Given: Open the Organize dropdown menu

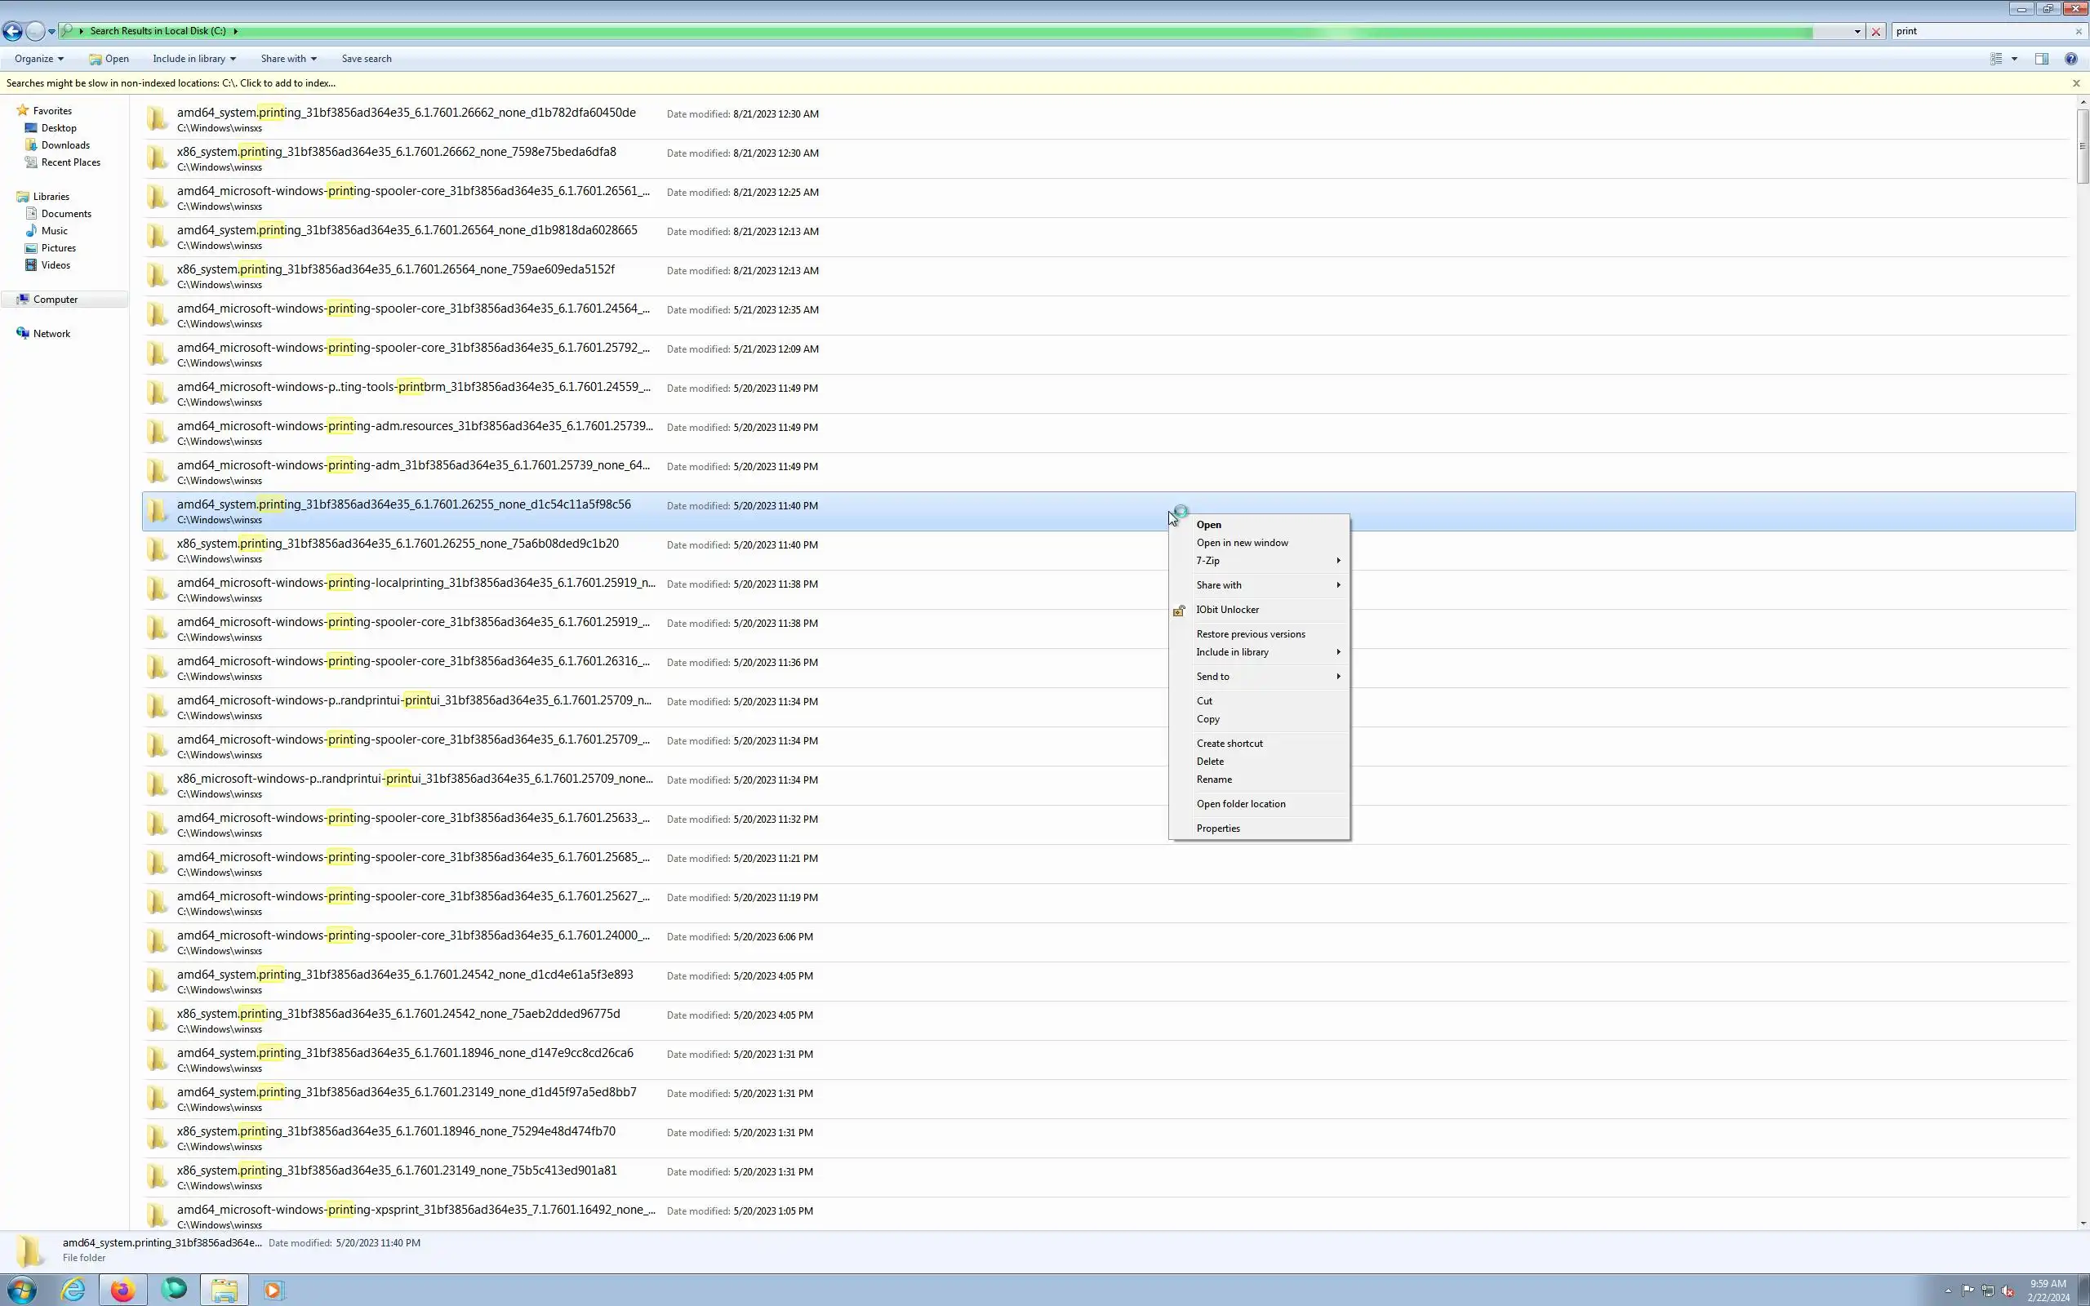Looking at the screenshot, I should click(39, 59).
